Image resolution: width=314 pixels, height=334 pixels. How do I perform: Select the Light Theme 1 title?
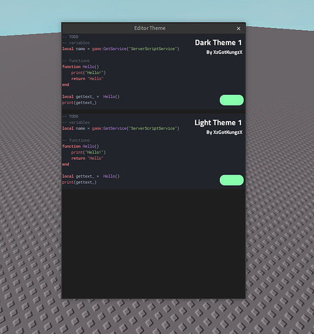click(218, 123)
